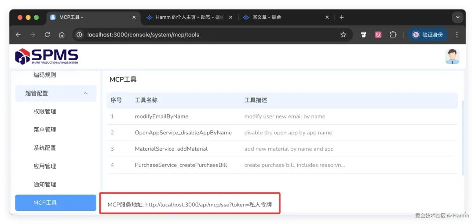The height and width of the screenshot is (224, 475).
Task: Close the 写文章 browser tab
Action: click(x=327, y=17)
